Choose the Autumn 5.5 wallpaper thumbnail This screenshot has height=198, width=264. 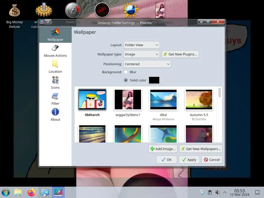coord(199,100)
